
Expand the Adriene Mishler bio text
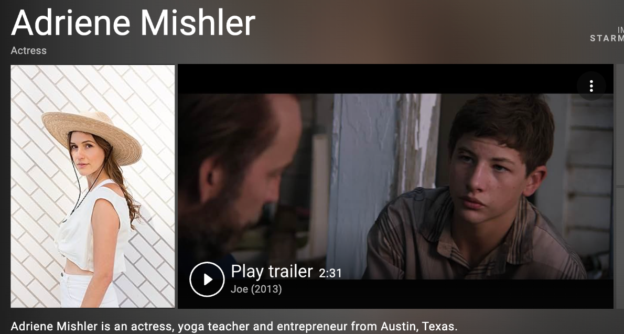click(x=234, y=327)
